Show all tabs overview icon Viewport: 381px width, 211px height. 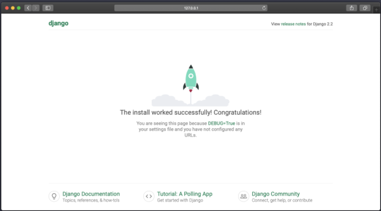(365, 8)
